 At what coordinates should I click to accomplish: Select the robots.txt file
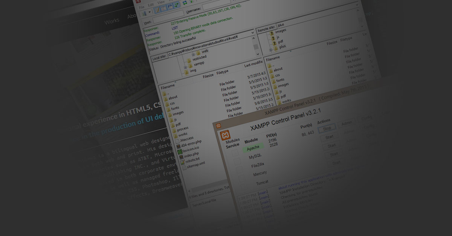[190, 160]
